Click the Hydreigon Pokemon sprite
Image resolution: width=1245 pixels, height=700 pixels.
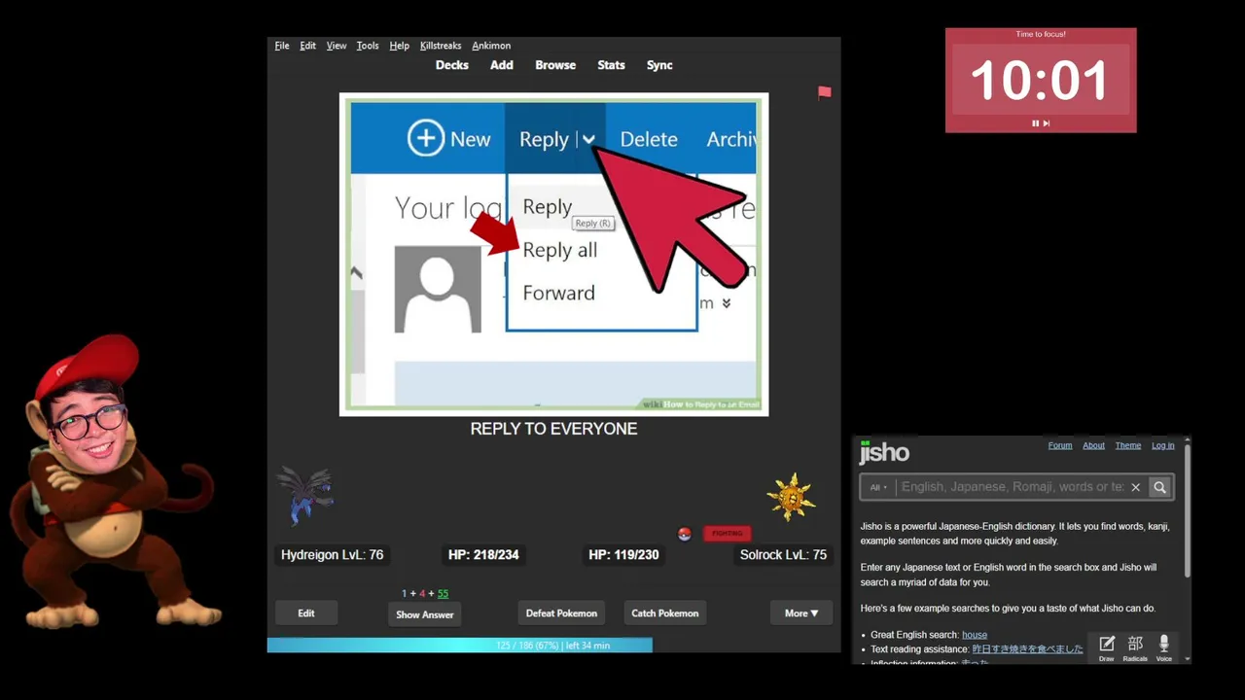tap(305, 495)
